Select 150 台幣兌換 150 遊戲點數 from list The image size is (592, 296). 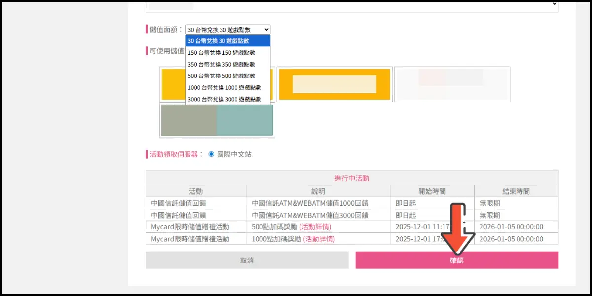228,53
